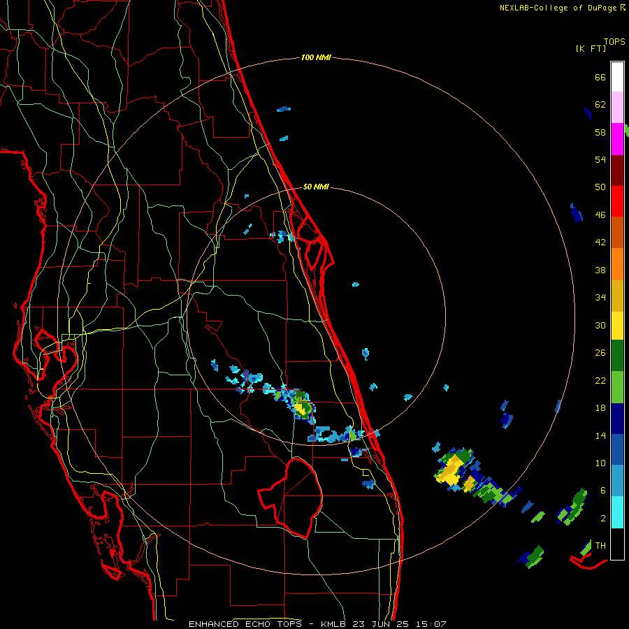Viewport: 629px width, 629px height.
Task: Click the burnt orange legend color segment
Action: (617, 233)
